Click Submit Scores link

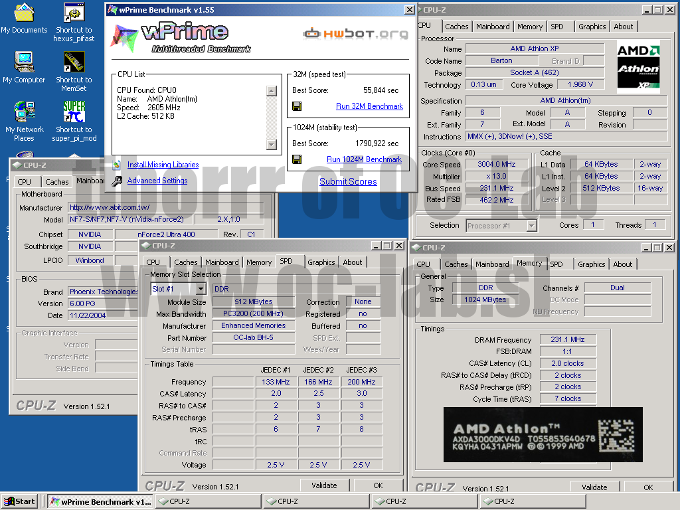[348, 182]
